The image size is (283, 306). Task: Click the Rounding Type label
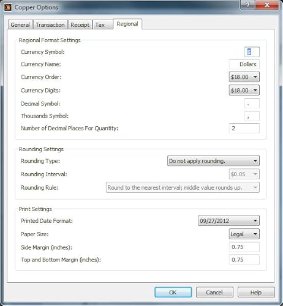click(x=40, y=161)
